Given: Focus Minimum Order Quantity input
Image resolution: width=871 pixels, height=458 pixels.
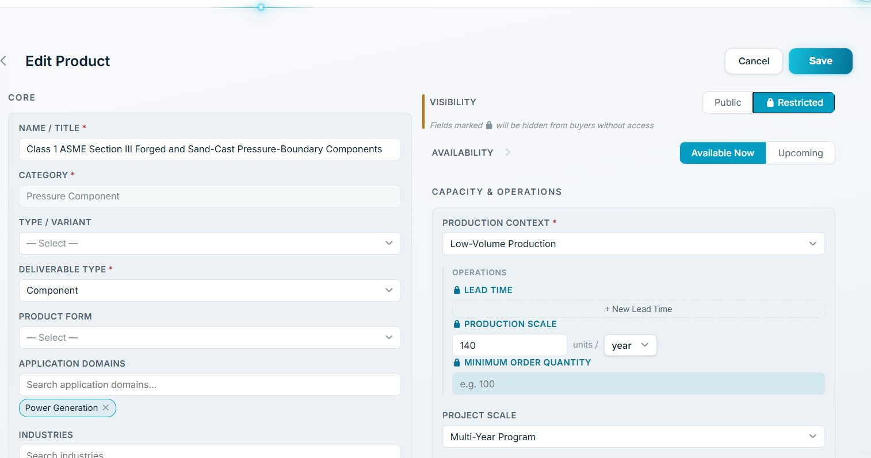Looking at the screenshot, I should 638,384.
